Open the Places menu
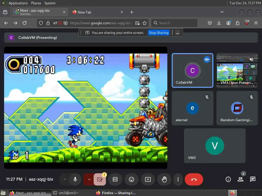 (36, 3)
